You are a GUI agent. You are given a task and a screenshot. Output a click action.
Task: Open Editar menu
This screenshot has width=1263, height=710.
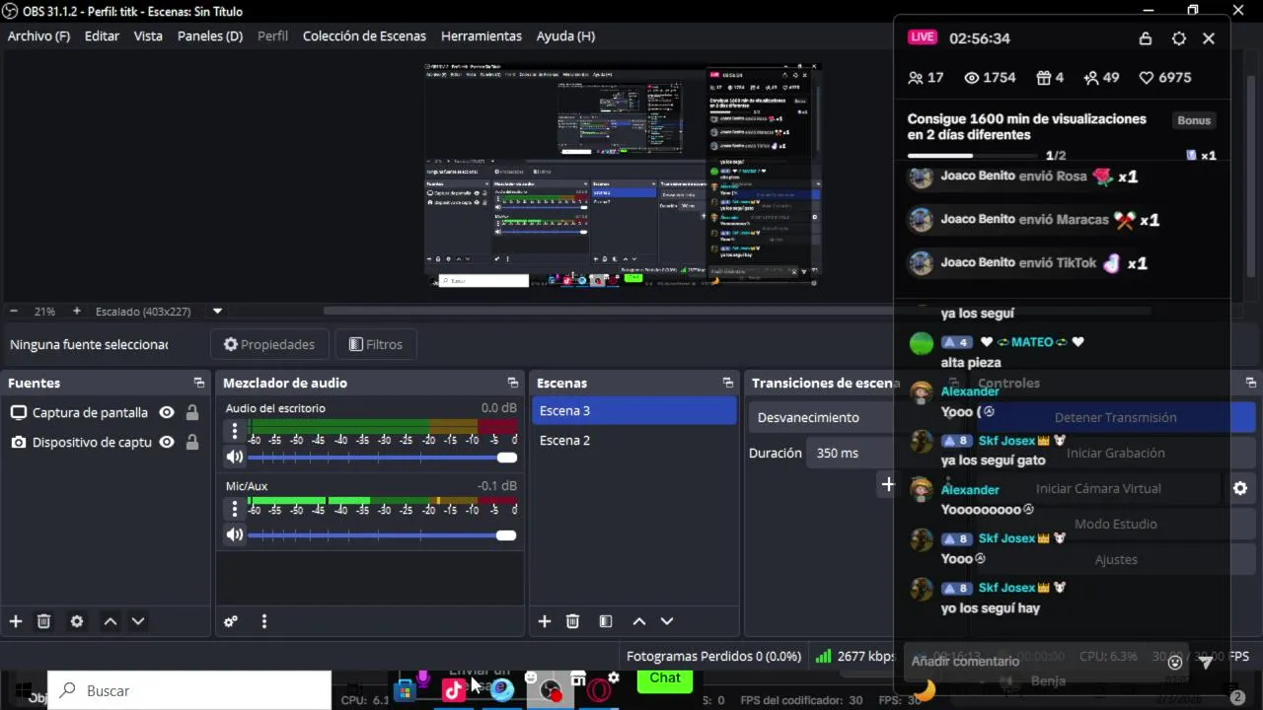pos(102,35)
